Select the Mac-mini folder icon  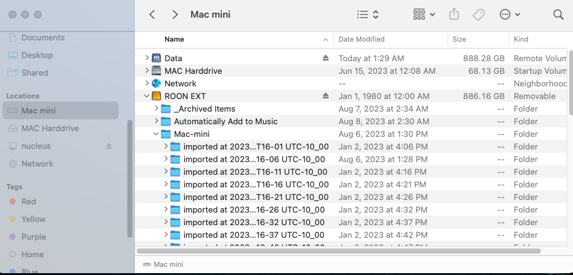(x=166, y=134)
